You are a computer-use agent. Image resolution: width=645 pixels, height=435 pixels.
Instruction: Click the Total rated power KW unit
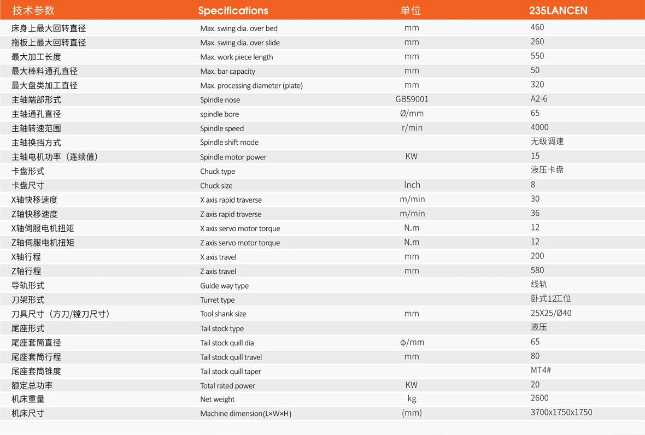pyautogui.click(x=412, y=385)
